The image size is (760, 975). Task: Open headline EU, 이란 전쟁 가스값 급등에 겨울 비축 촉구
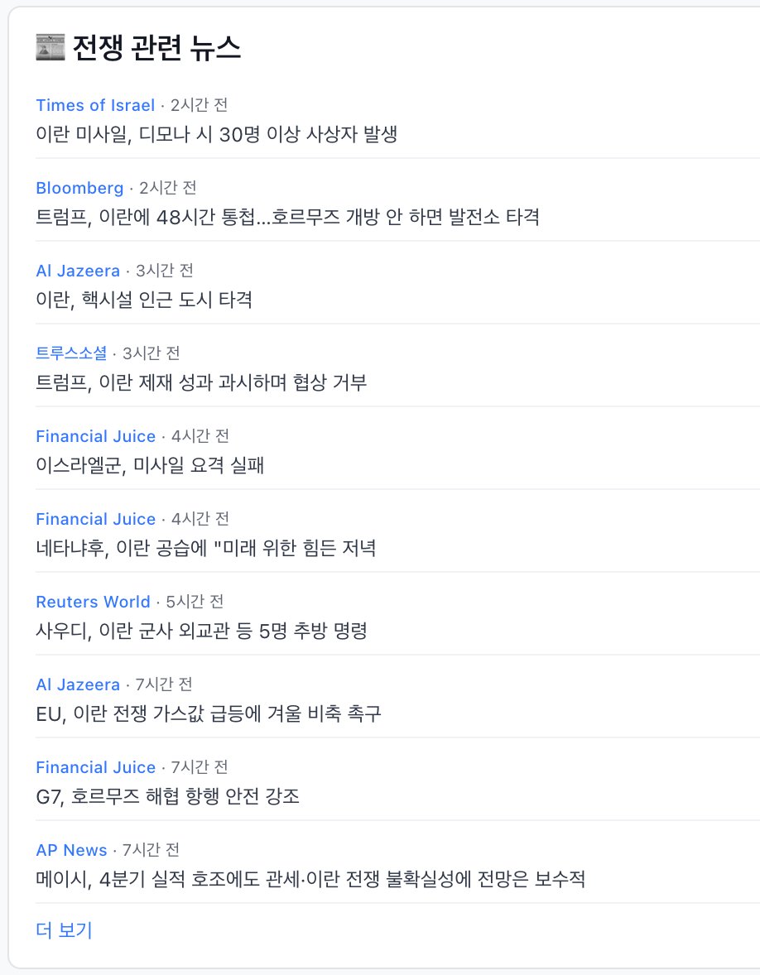209,713
